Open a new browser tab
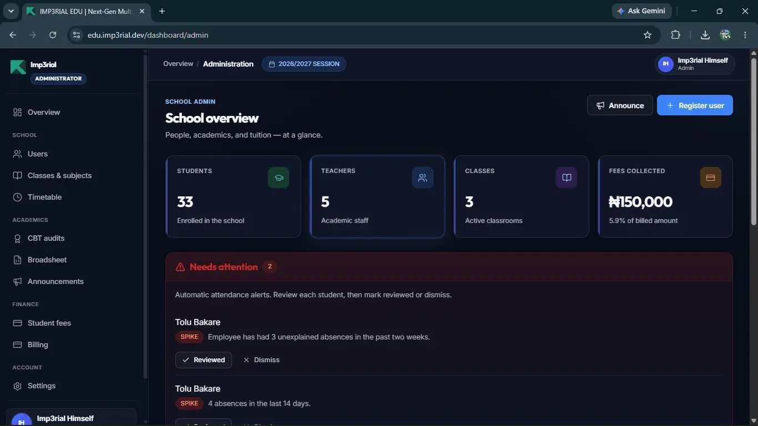The image size is (758, 426). point(162,11)
